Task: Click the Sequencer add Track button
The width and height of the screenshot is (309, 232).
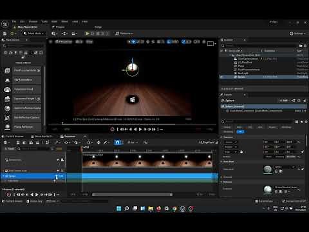Action: click(10, 149)
